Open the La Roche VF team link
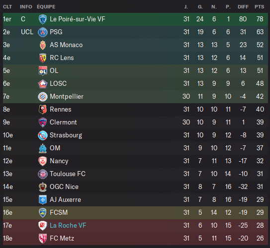This screenshot has height=248, width=270. pyautogui.click(x=68, y=225)
